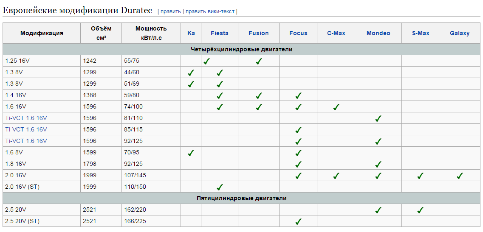483x232 pixels.
Task: Follow the Galaxy header link
Action: 460,33
